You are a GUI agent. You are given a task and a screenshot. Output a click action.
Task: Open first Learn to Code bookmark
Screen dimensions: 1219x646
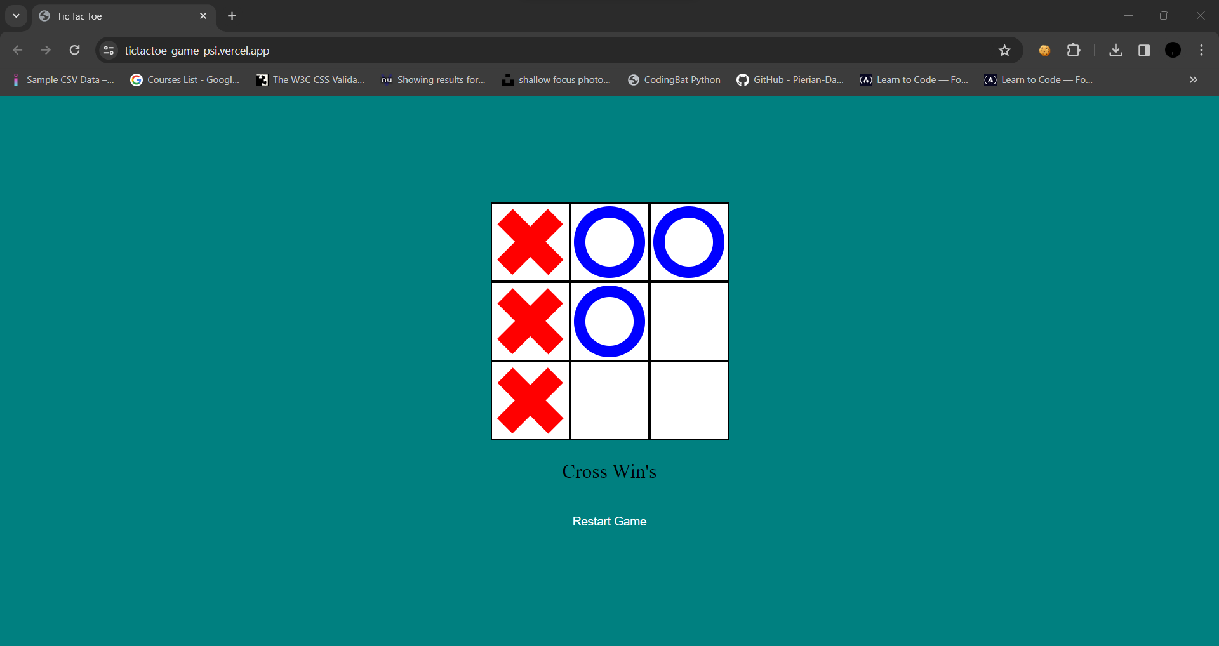pyautogui.click(x=914, y=80)
